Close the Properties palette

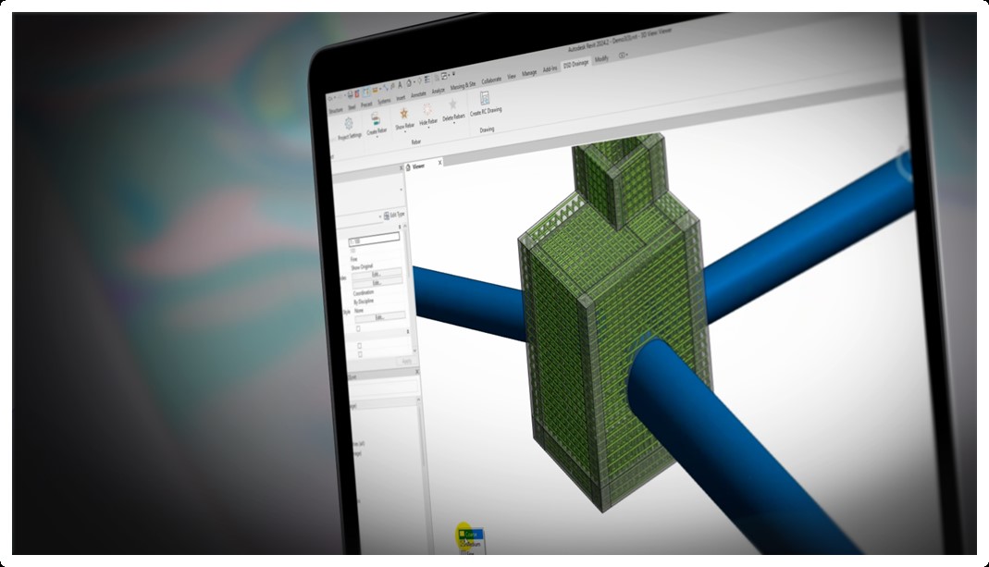(x=402, y=168)
